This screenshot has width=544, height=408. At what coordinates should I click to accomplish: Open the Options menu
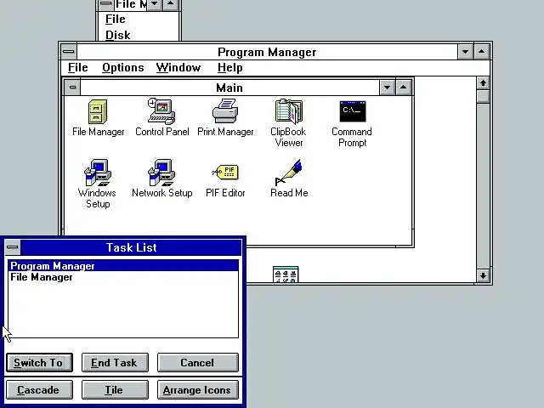(x=122, y=68)
